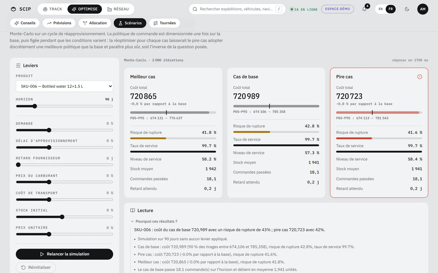
Task: Focus the search expéditions input field
Action: coord(237,9)
